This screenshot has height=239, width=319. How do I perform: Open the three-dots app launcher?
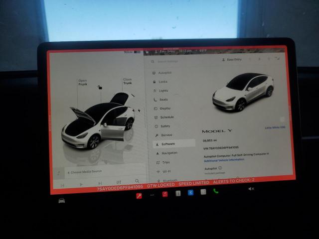(x=152, y=195)
